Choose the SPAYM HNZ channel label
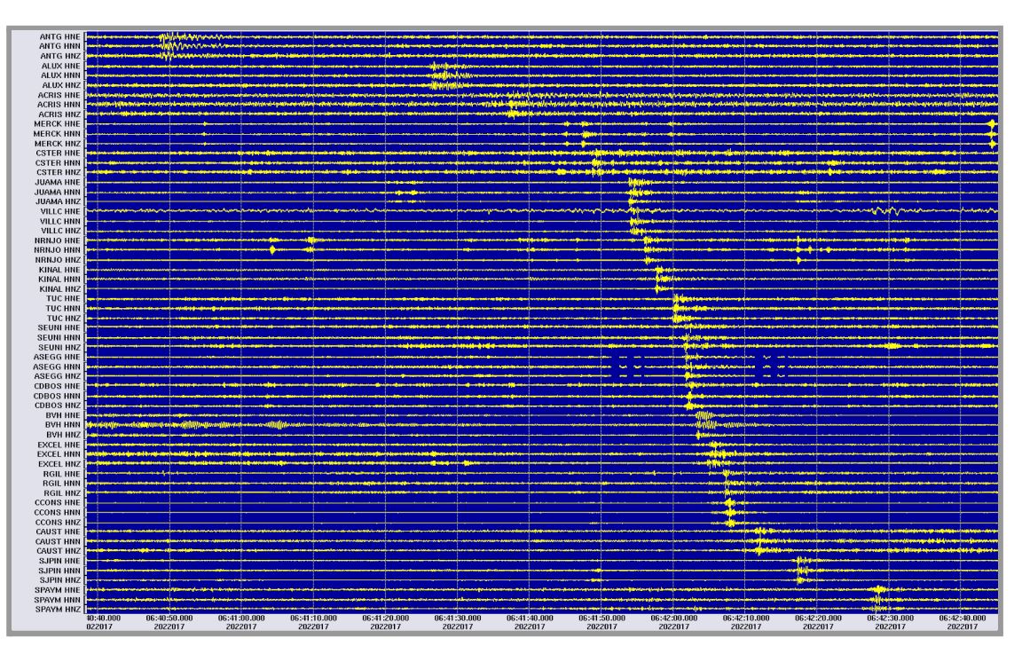 tap(59, 610)
